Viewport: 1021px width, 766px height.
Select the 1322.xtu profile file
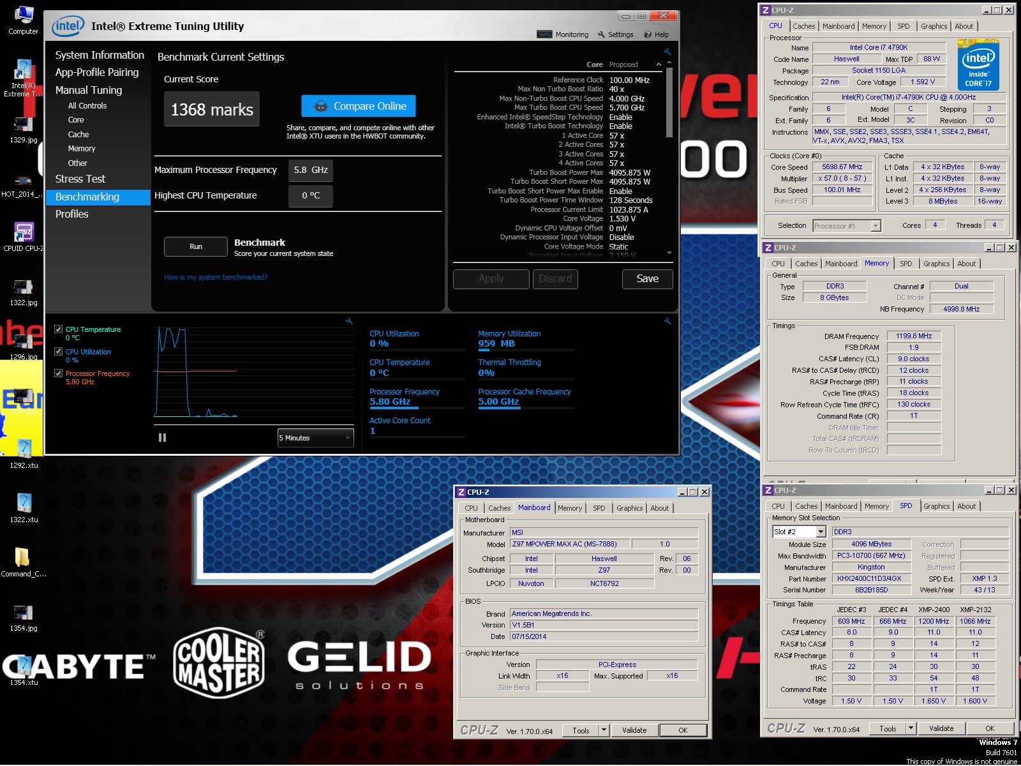(x=24, y=508)
